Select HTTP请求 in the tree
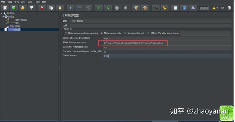235x122 pixels. pyautogui.click(x=14, y=23)
